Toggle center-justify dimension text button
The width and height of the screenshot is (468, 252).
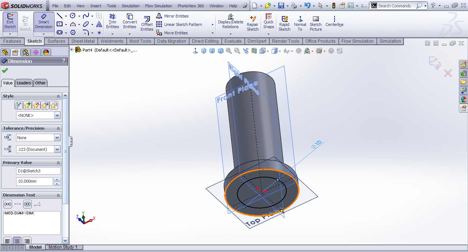pyautogui.click(x=17, y=240)
